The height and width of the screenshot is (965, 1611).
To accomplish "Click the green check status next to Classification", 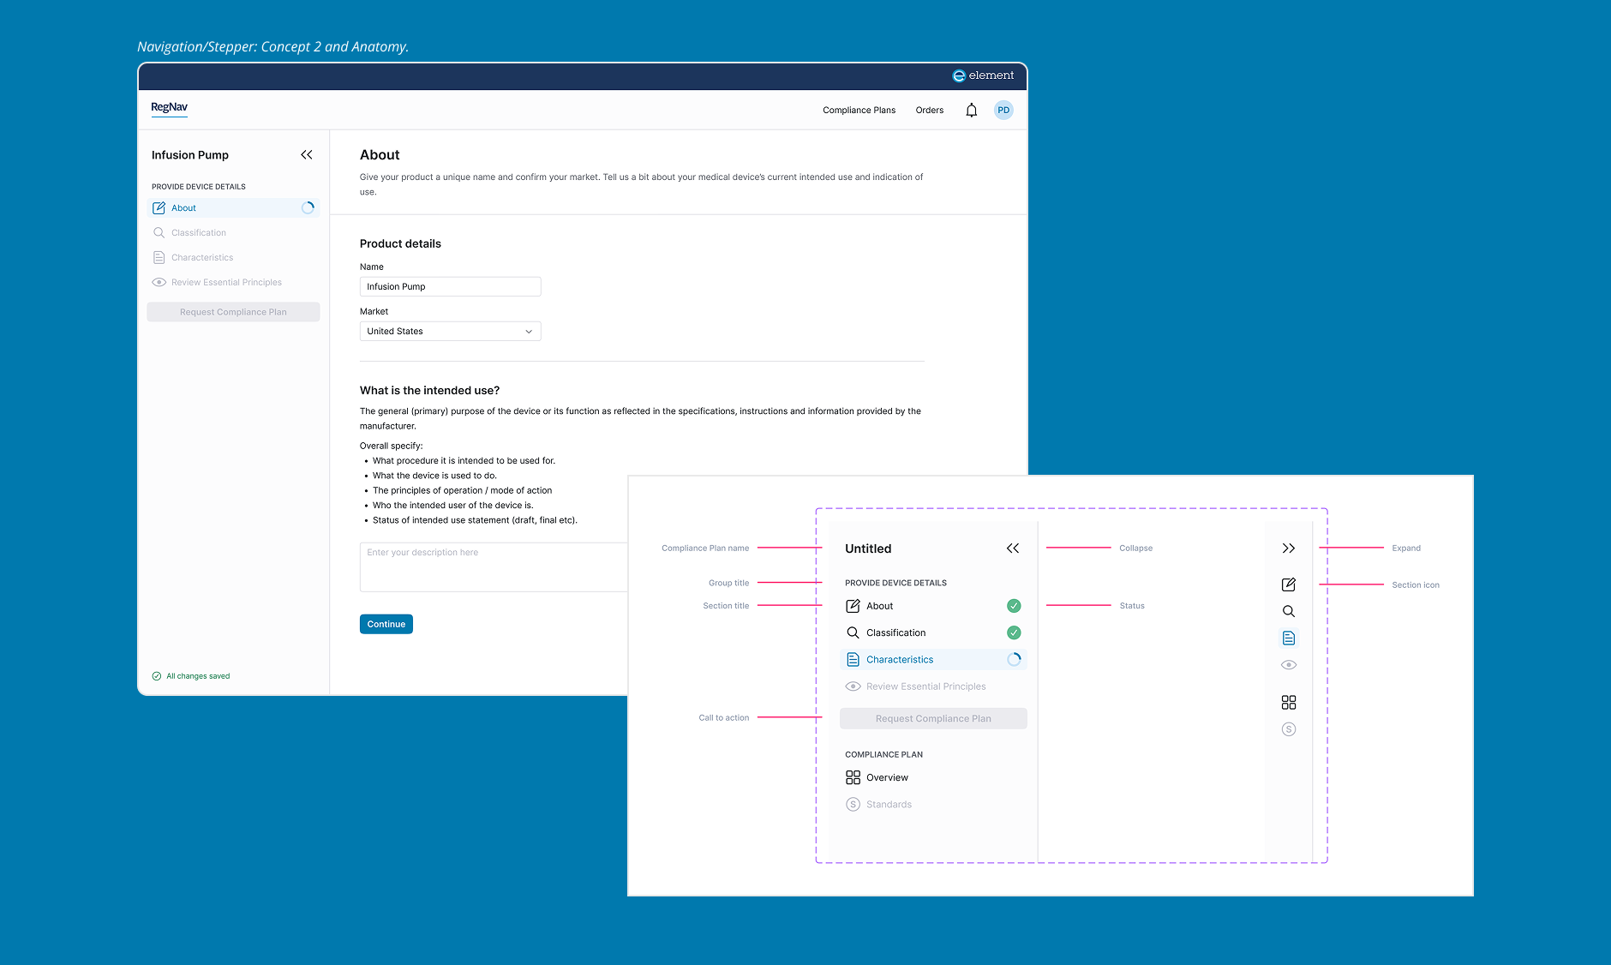I will (1014, 633).
